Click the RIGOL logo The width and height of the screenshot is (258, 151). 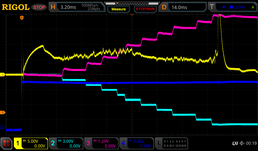point(16,7)
